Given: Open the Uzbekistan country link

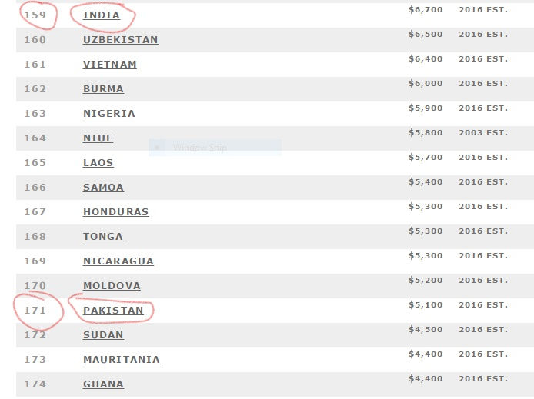Looking at the screenshot, I should (121, 40).
